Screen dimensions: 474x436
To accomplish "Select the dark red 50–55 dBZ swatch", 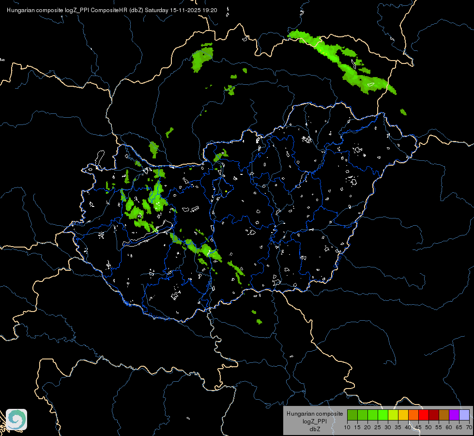I will point(434,415).
